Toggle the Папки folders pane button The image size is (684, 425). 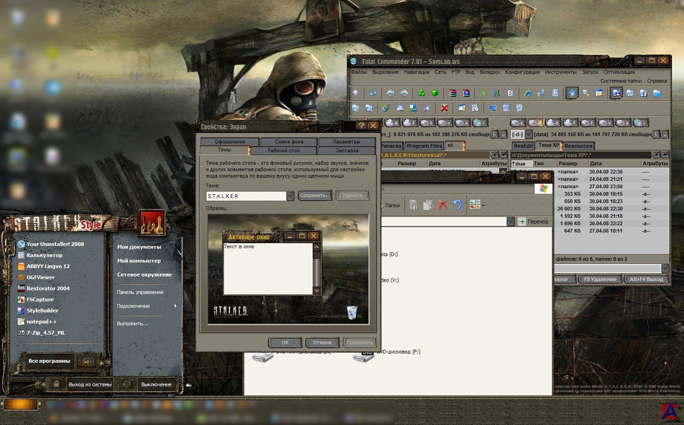pyautogui.click(x=393, y=205)
